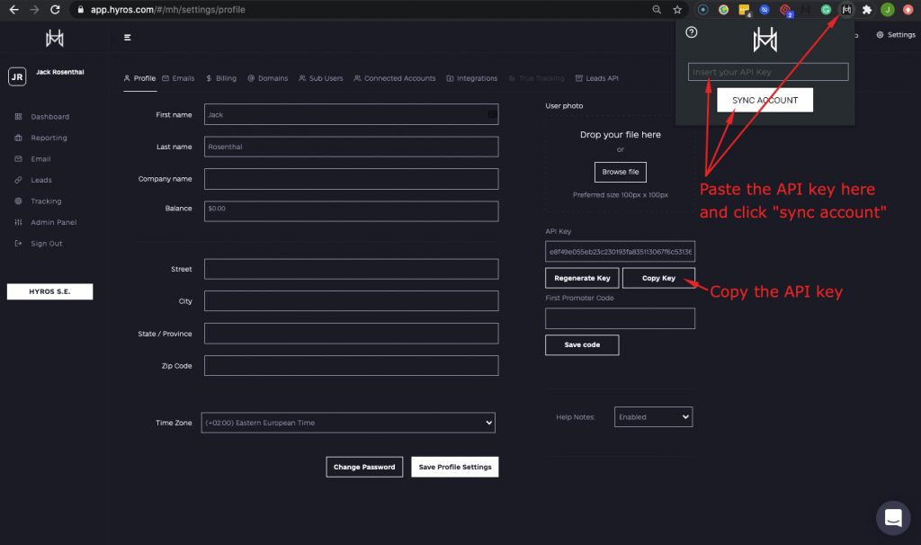Viewport: 921px width, 545px height.
Task: Toggle the hamburger menu icon
Action: click(128, 38)
